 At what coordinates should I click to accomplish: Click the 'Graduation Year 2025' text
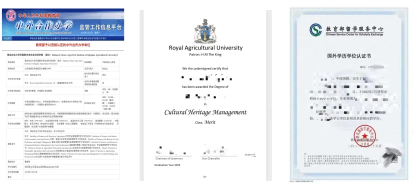tap(167, 165)
